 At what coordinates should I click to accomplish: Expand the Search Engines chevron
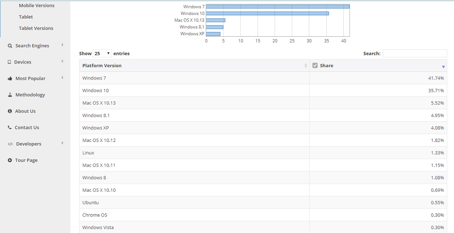(63, 45)
